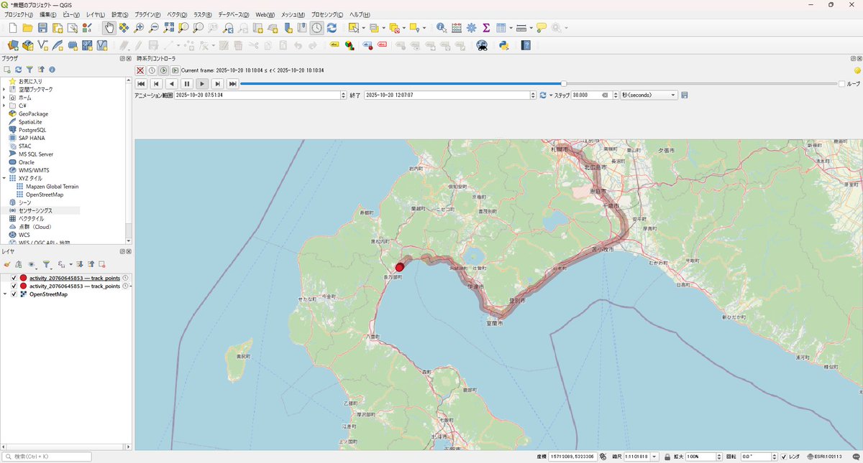Turn off temporal navigation red X button
Viewport: 863px width, 463px height.
140,70
